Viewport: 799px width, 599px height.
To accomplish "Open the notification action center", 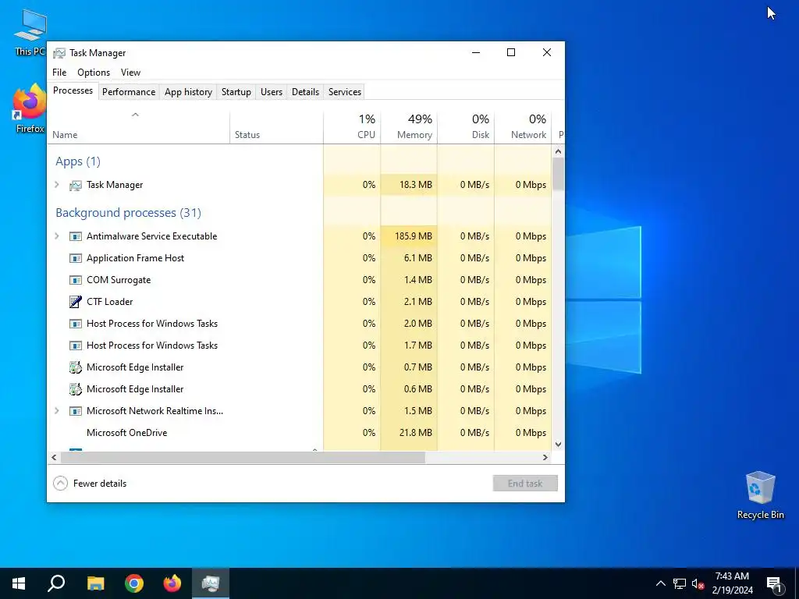I will (x=774, y=584).
